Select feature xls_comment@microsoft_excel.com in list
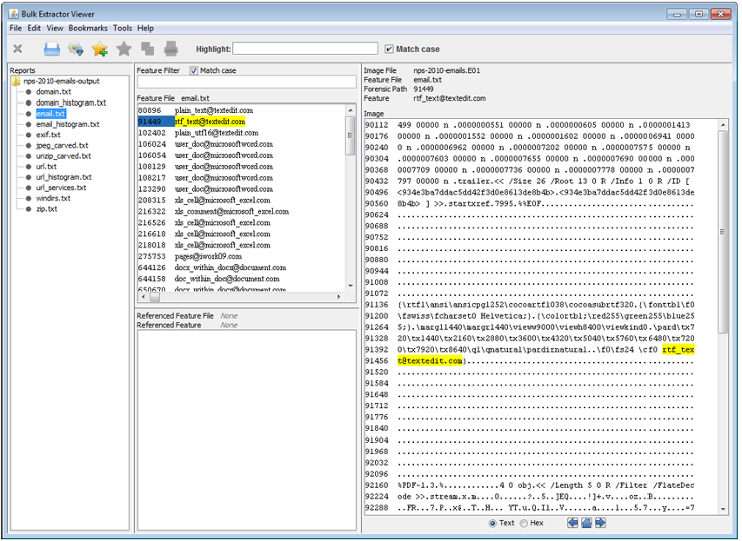This screenshot has width=742, height=541. click(x=231, y=211)
